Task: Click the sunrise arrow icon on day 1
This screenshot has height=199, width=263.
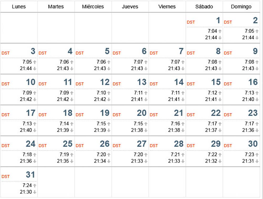Action: [220, 31]
